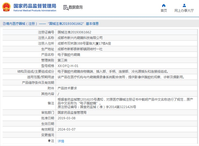
Task: Select address 成都市双林路388号富临大厦17楼A座
Action: tap(84, 44)
